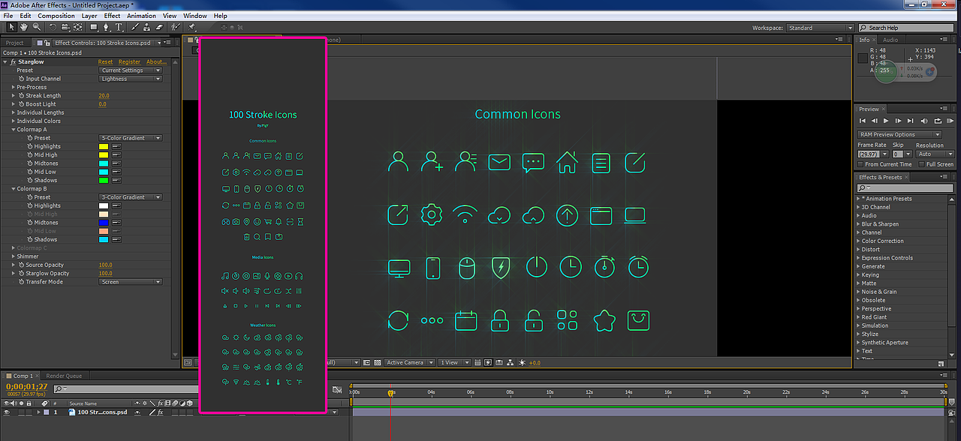Expand the Pre-Process group
This screenshot has width=961, height=441.
[13, 87]
